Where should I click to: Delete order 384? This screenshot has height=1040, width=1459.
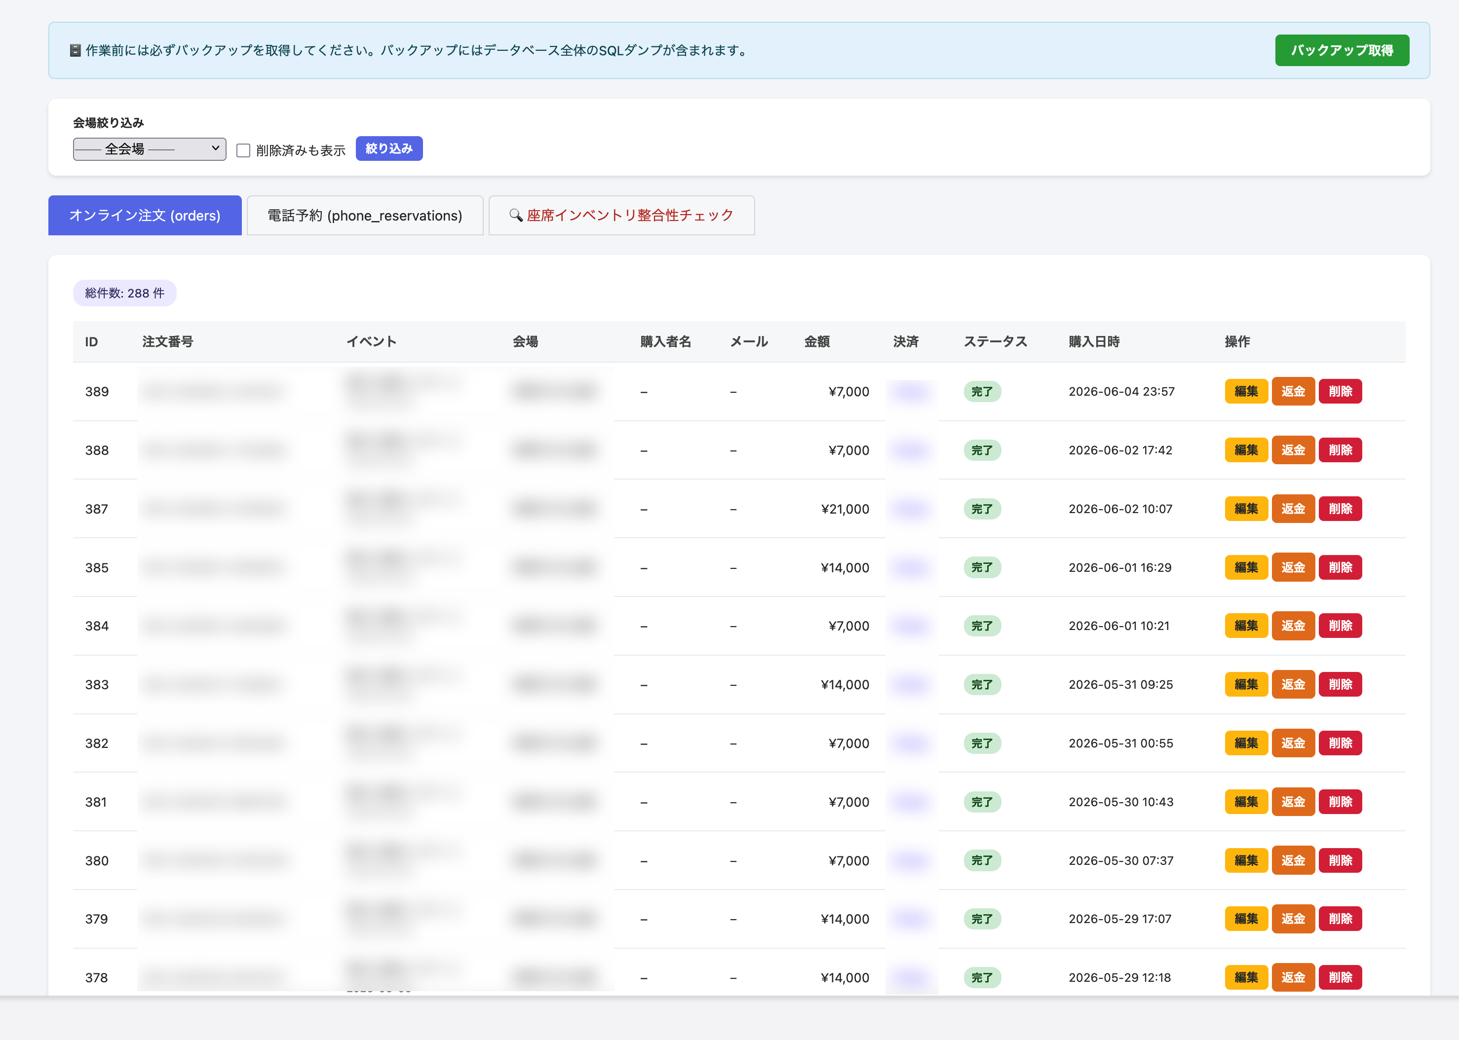click(x=1341, y=626)
